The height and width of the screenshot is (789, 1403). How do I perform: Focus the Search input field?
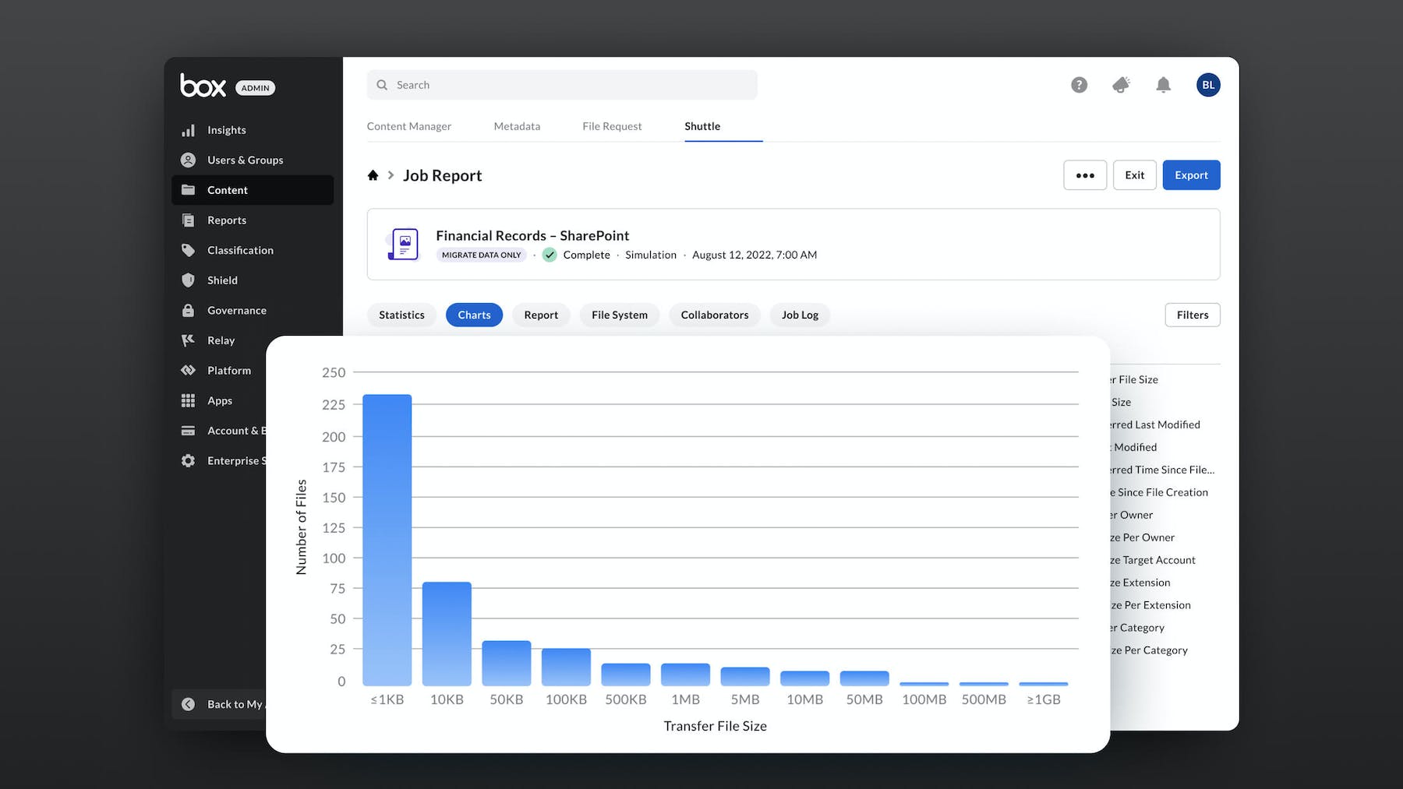tap(562, 85)
